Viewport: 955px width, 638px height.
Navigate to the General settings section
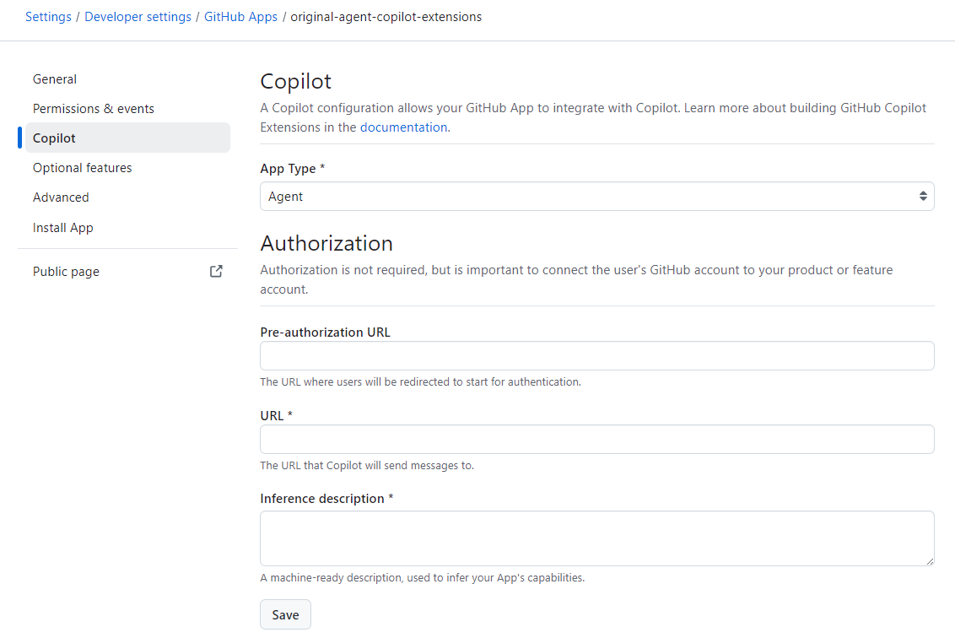[x=54, y=78]
